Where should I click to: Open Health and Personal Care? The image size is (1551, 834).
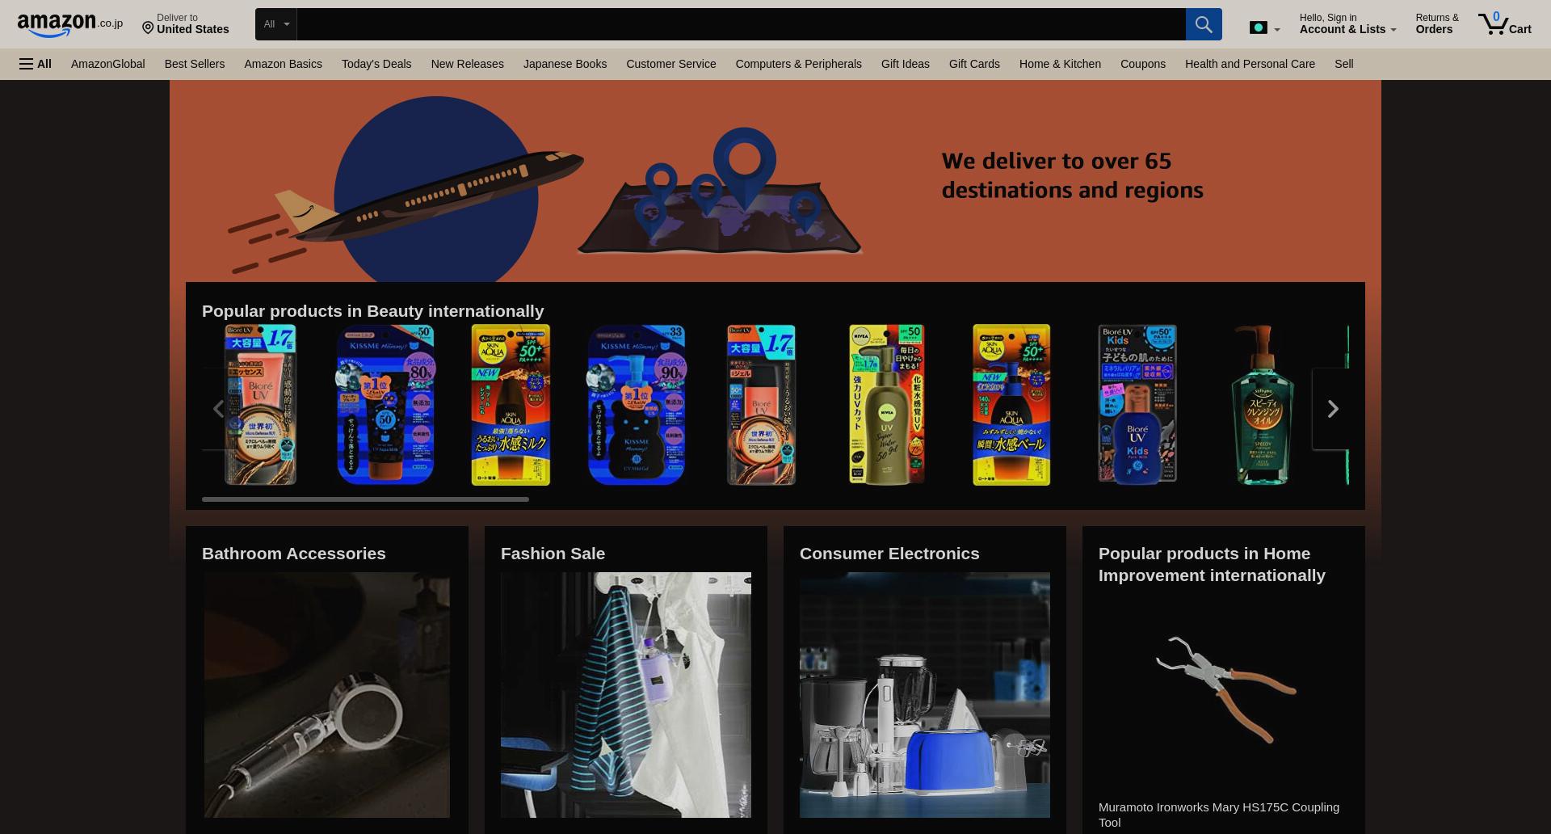click(x=1250, y=64)
